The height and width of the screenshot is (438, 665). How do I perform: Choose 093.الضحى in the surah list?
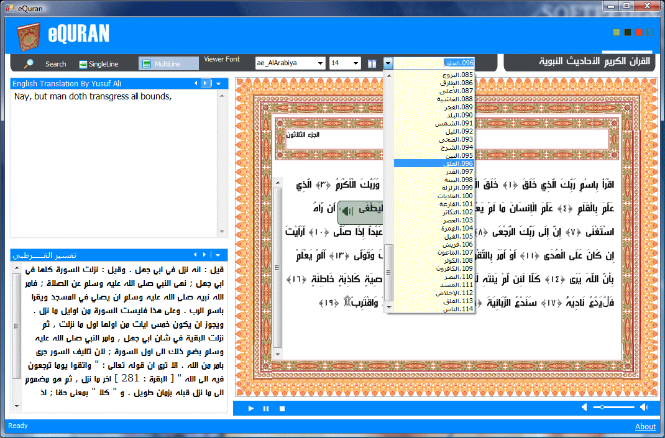(434, 139)
